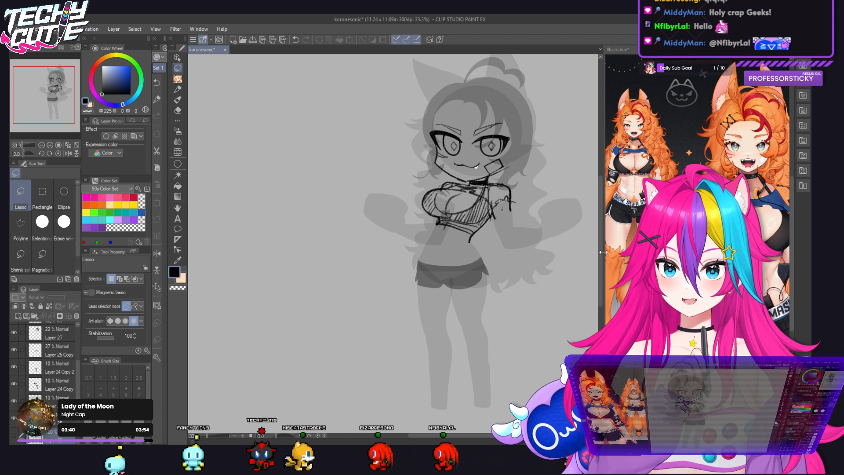This screenshot has height=475, width=844.
Task: Choose the Eyedropper tool
Action: click(178, 260)
